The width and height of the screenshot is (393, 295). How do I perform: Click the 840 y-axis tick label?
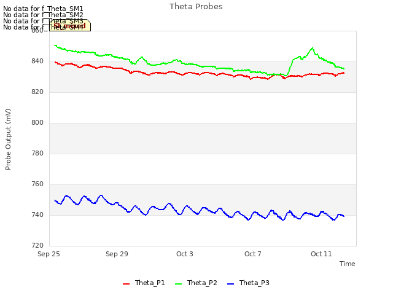pos(37,61)
